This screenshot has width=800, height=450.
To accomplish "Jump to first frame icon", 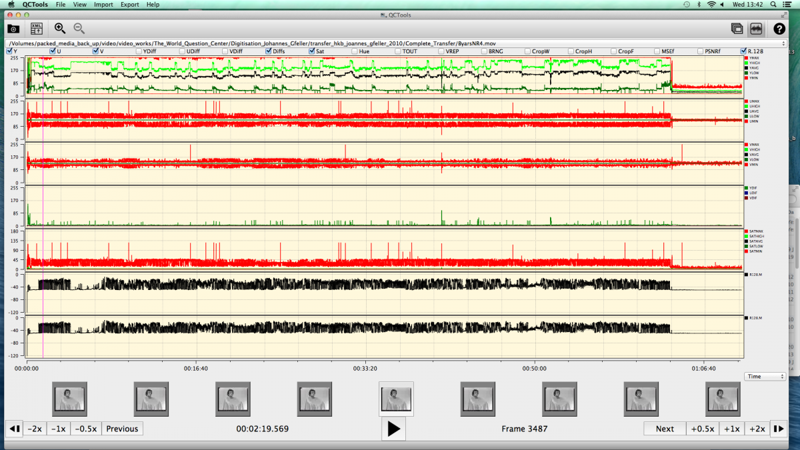I will click(x=14, y=429).
